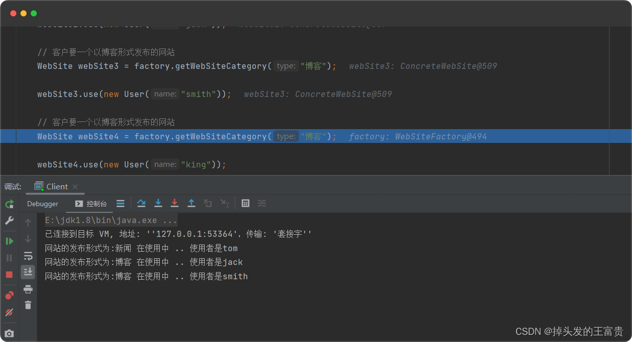The width and height of the screenshot is (632, 342).
Task: Take thread dump camera icon
Action: pyautogui.click(x=9, y=334)
